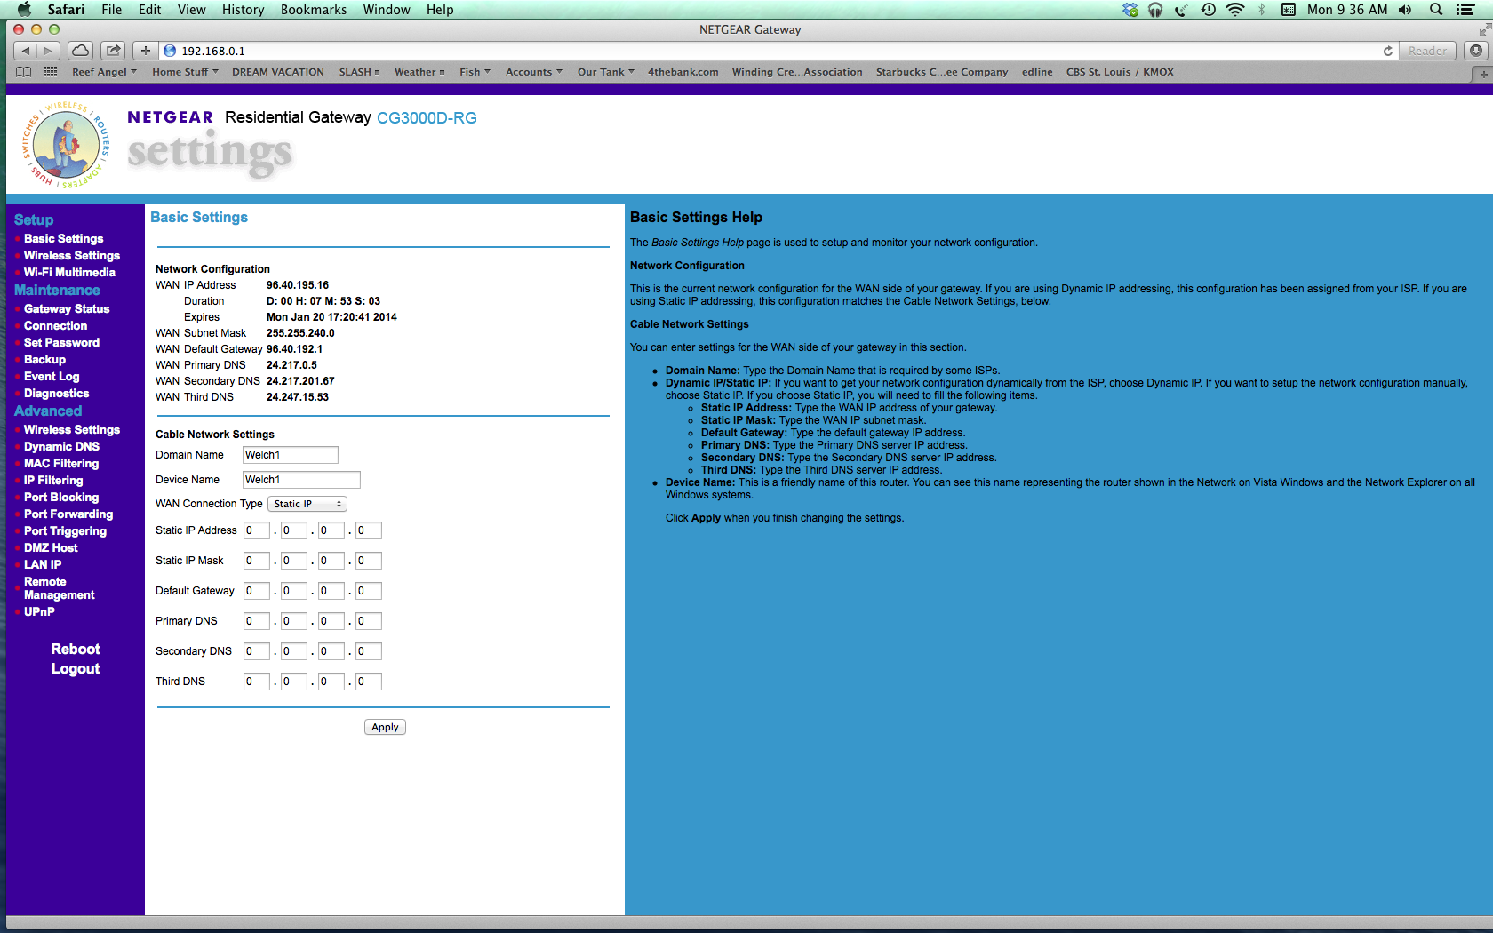
Task: Click the Share icon in toolbar
Action: 113,51
